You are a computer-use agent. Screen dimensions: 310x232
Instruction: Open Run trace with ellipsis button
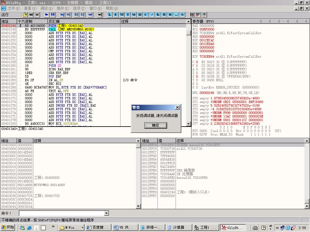click(176, 14)
